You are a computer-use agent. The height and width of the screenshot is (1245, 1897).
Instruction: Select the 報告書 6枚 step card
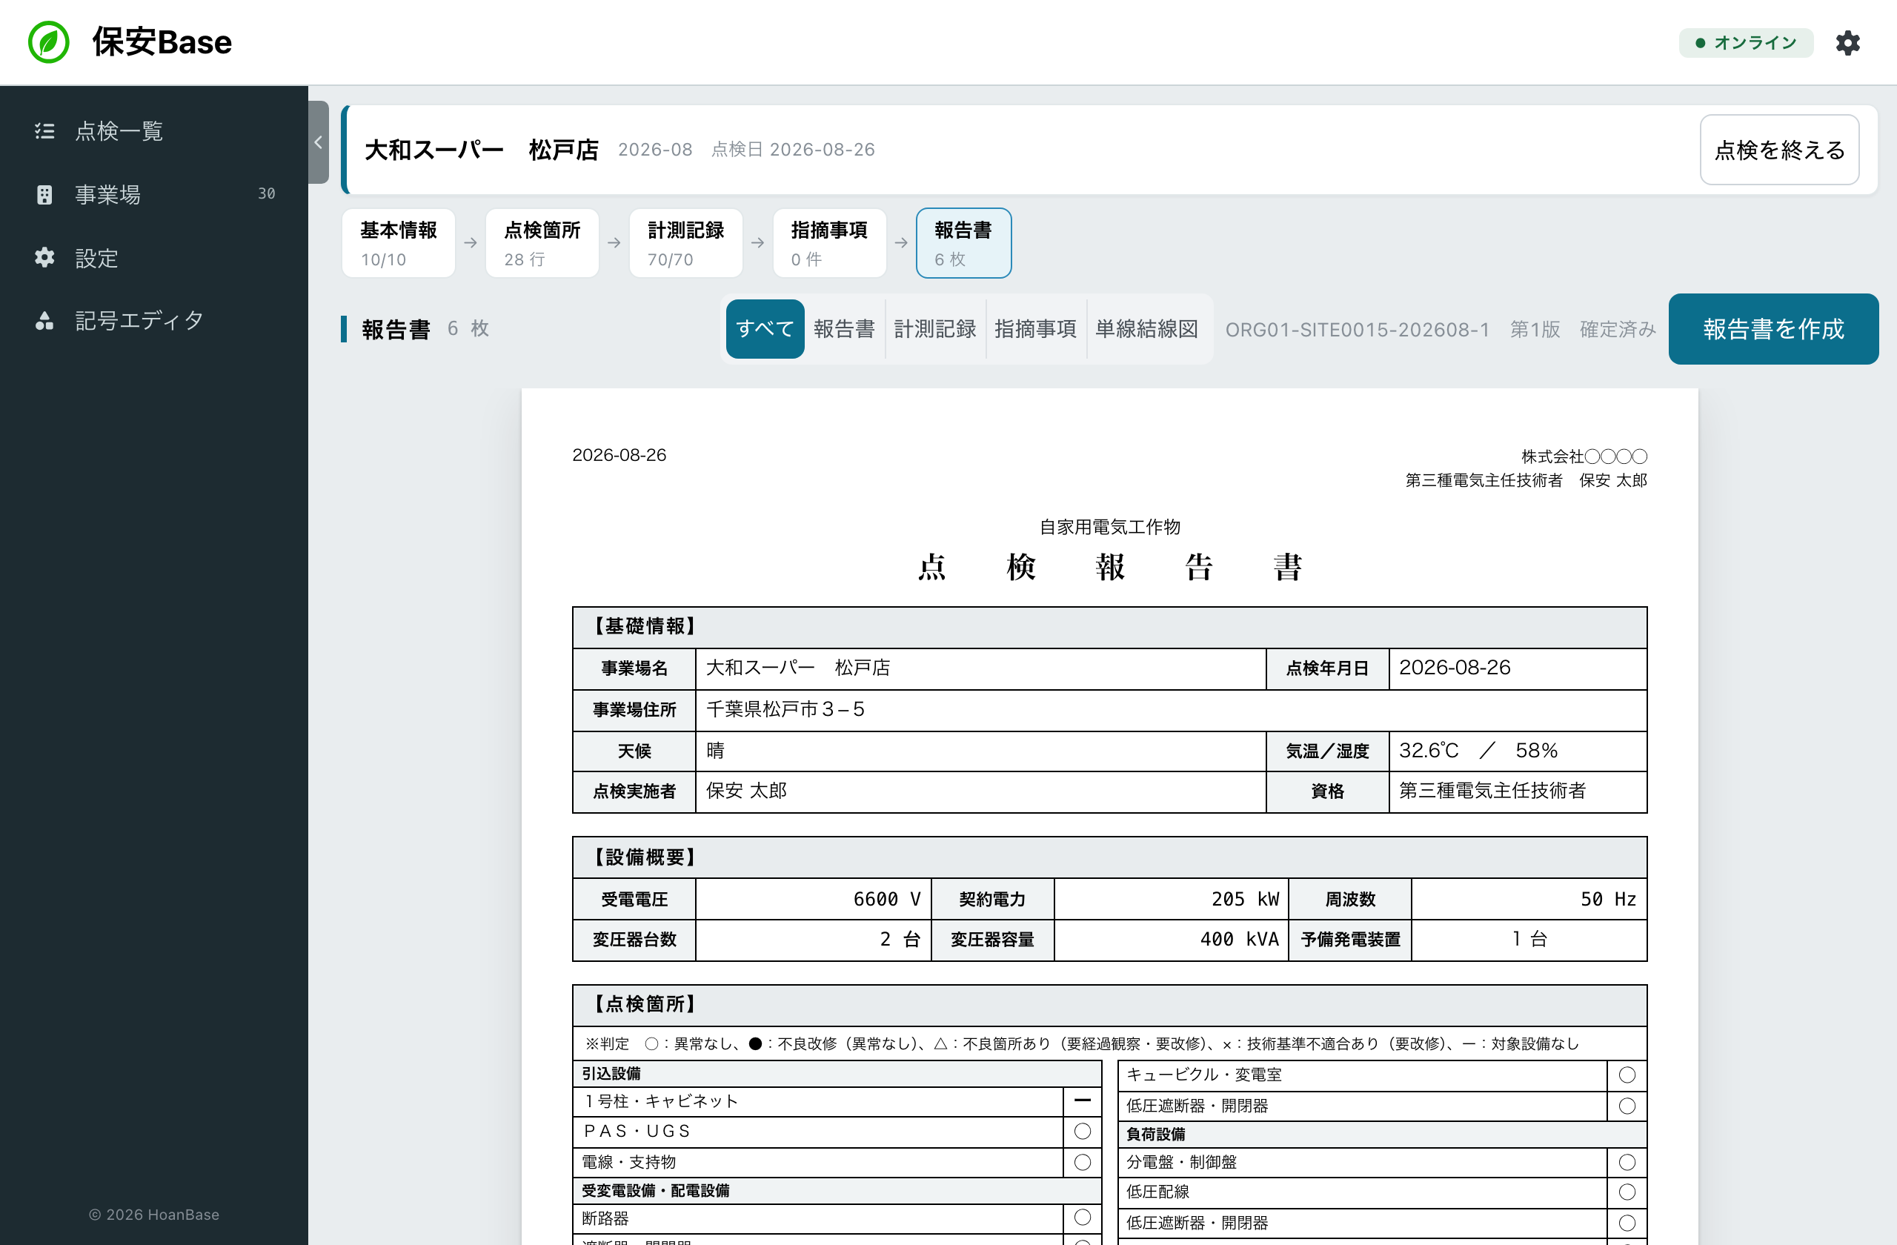(x=963, y=243)
